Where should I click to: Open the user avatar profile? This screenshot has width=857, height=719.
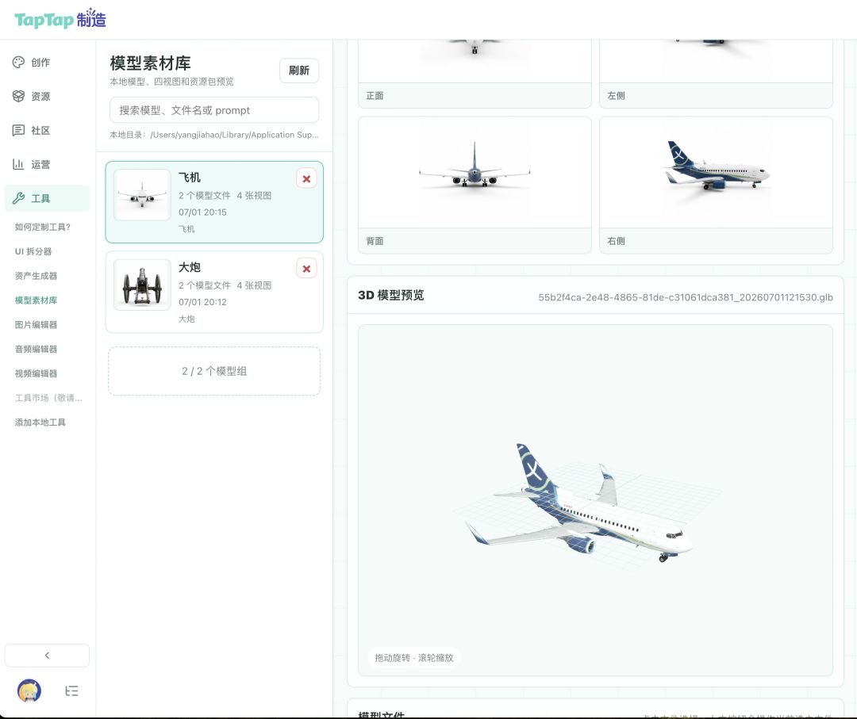[x=29, y=690]
